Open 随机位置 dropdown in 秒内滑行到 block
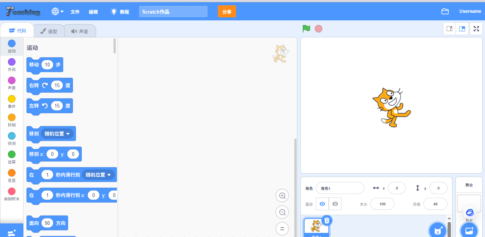 (x=98, y=175)
